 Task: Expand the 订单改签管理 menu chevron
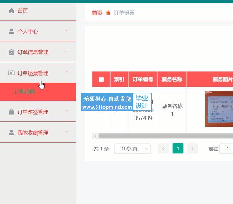coord(67,111)
